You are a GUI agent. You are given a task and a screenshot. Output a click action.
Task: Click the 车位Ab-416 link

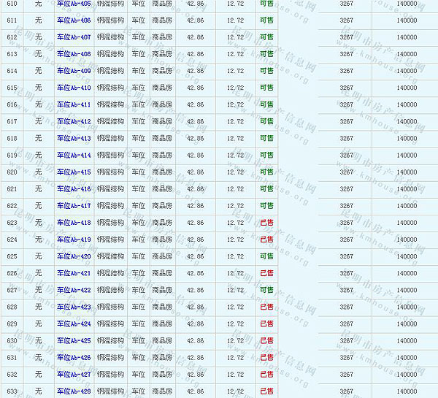pos(74,189)
